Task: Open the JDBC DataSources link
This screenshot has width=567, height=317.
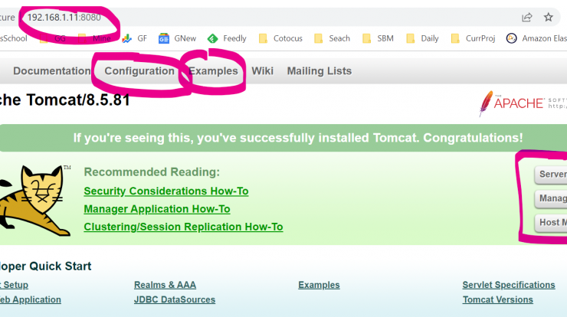Action: pyautogui.click(x=175, y=299)
